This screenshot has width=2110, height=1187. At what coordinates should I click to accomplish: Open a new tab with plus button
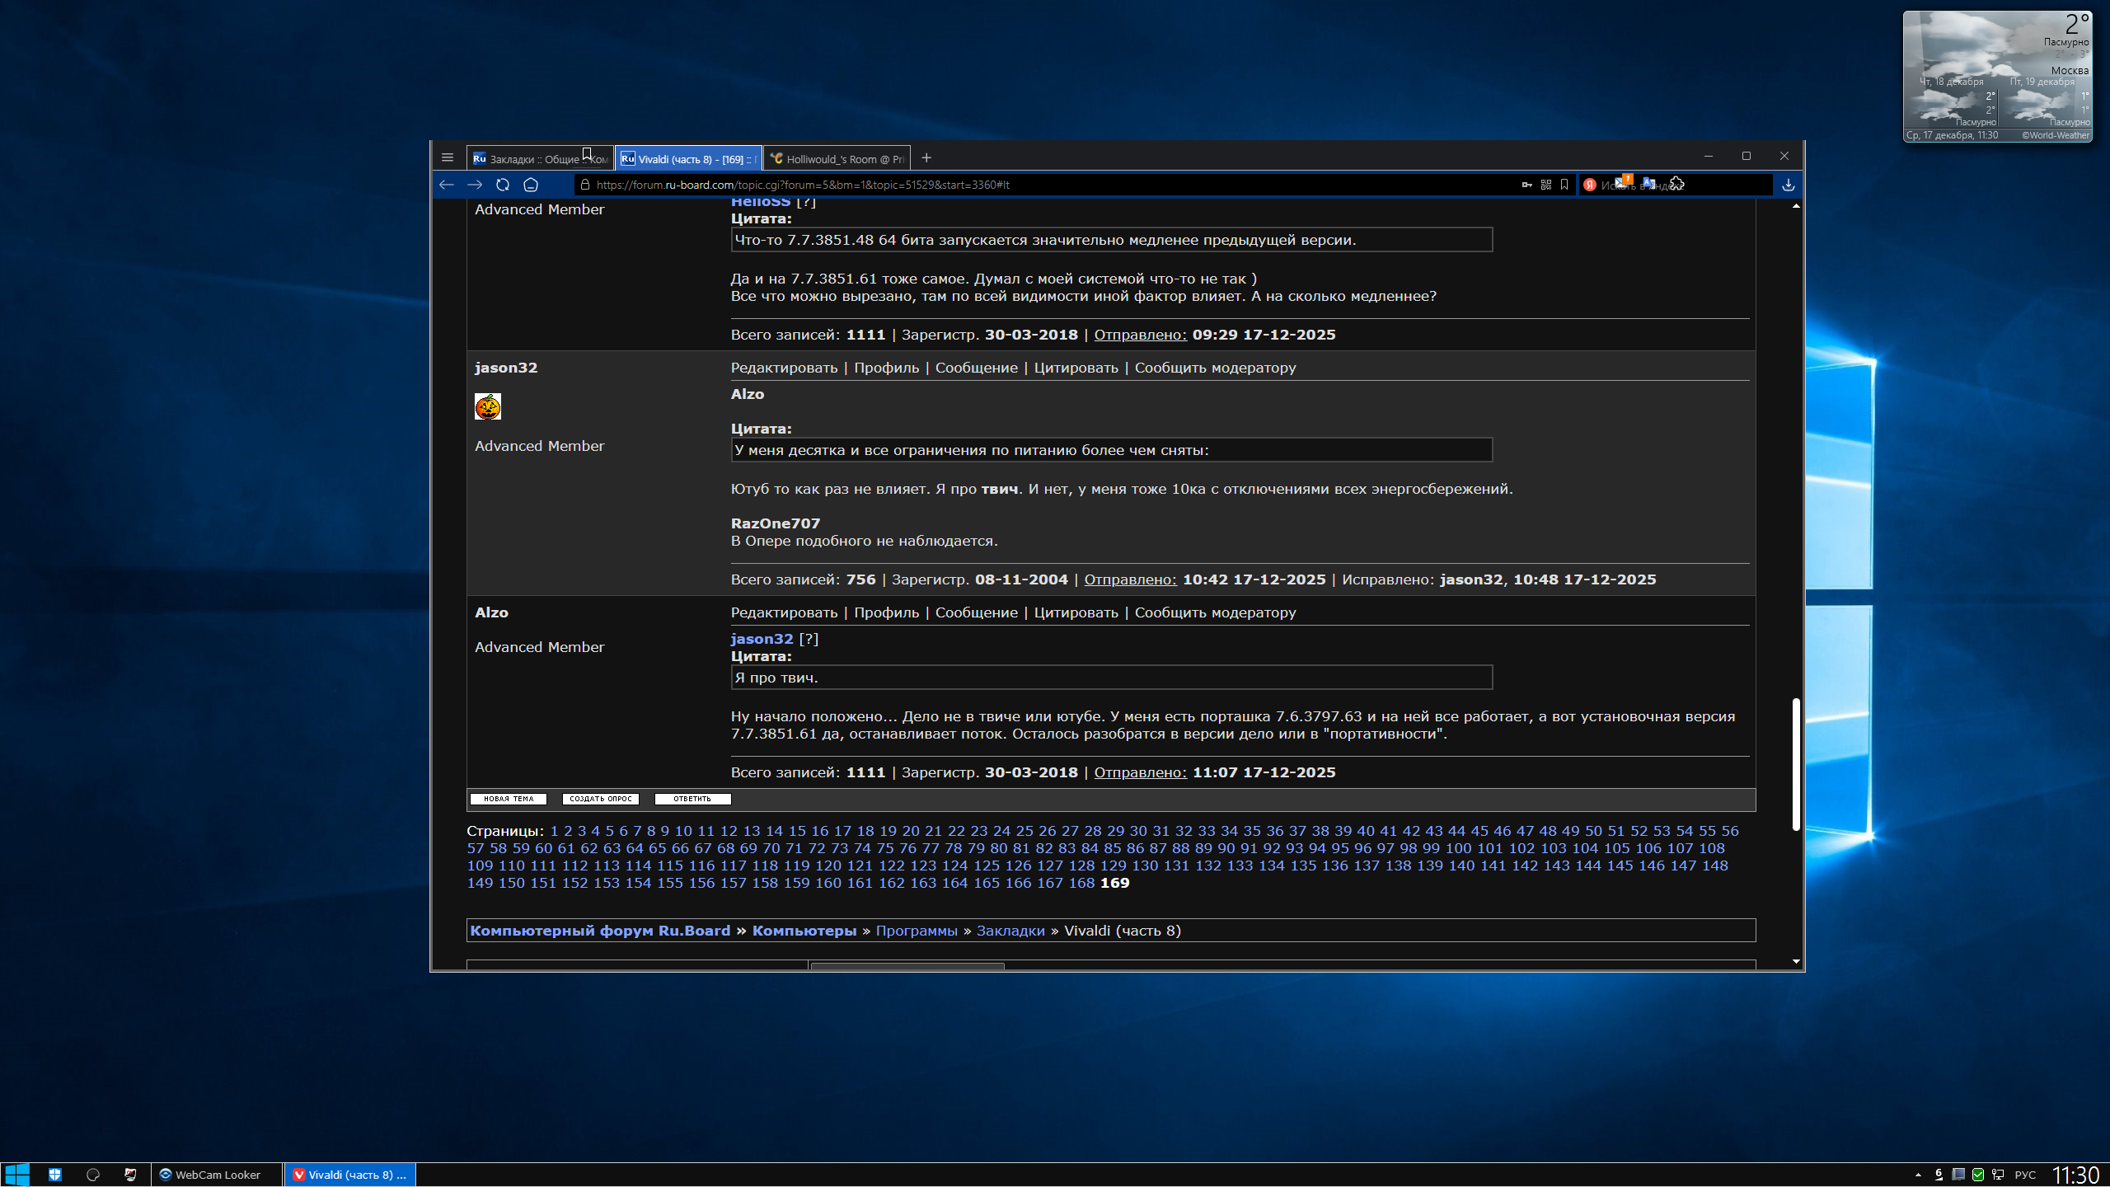pos(926,157)
